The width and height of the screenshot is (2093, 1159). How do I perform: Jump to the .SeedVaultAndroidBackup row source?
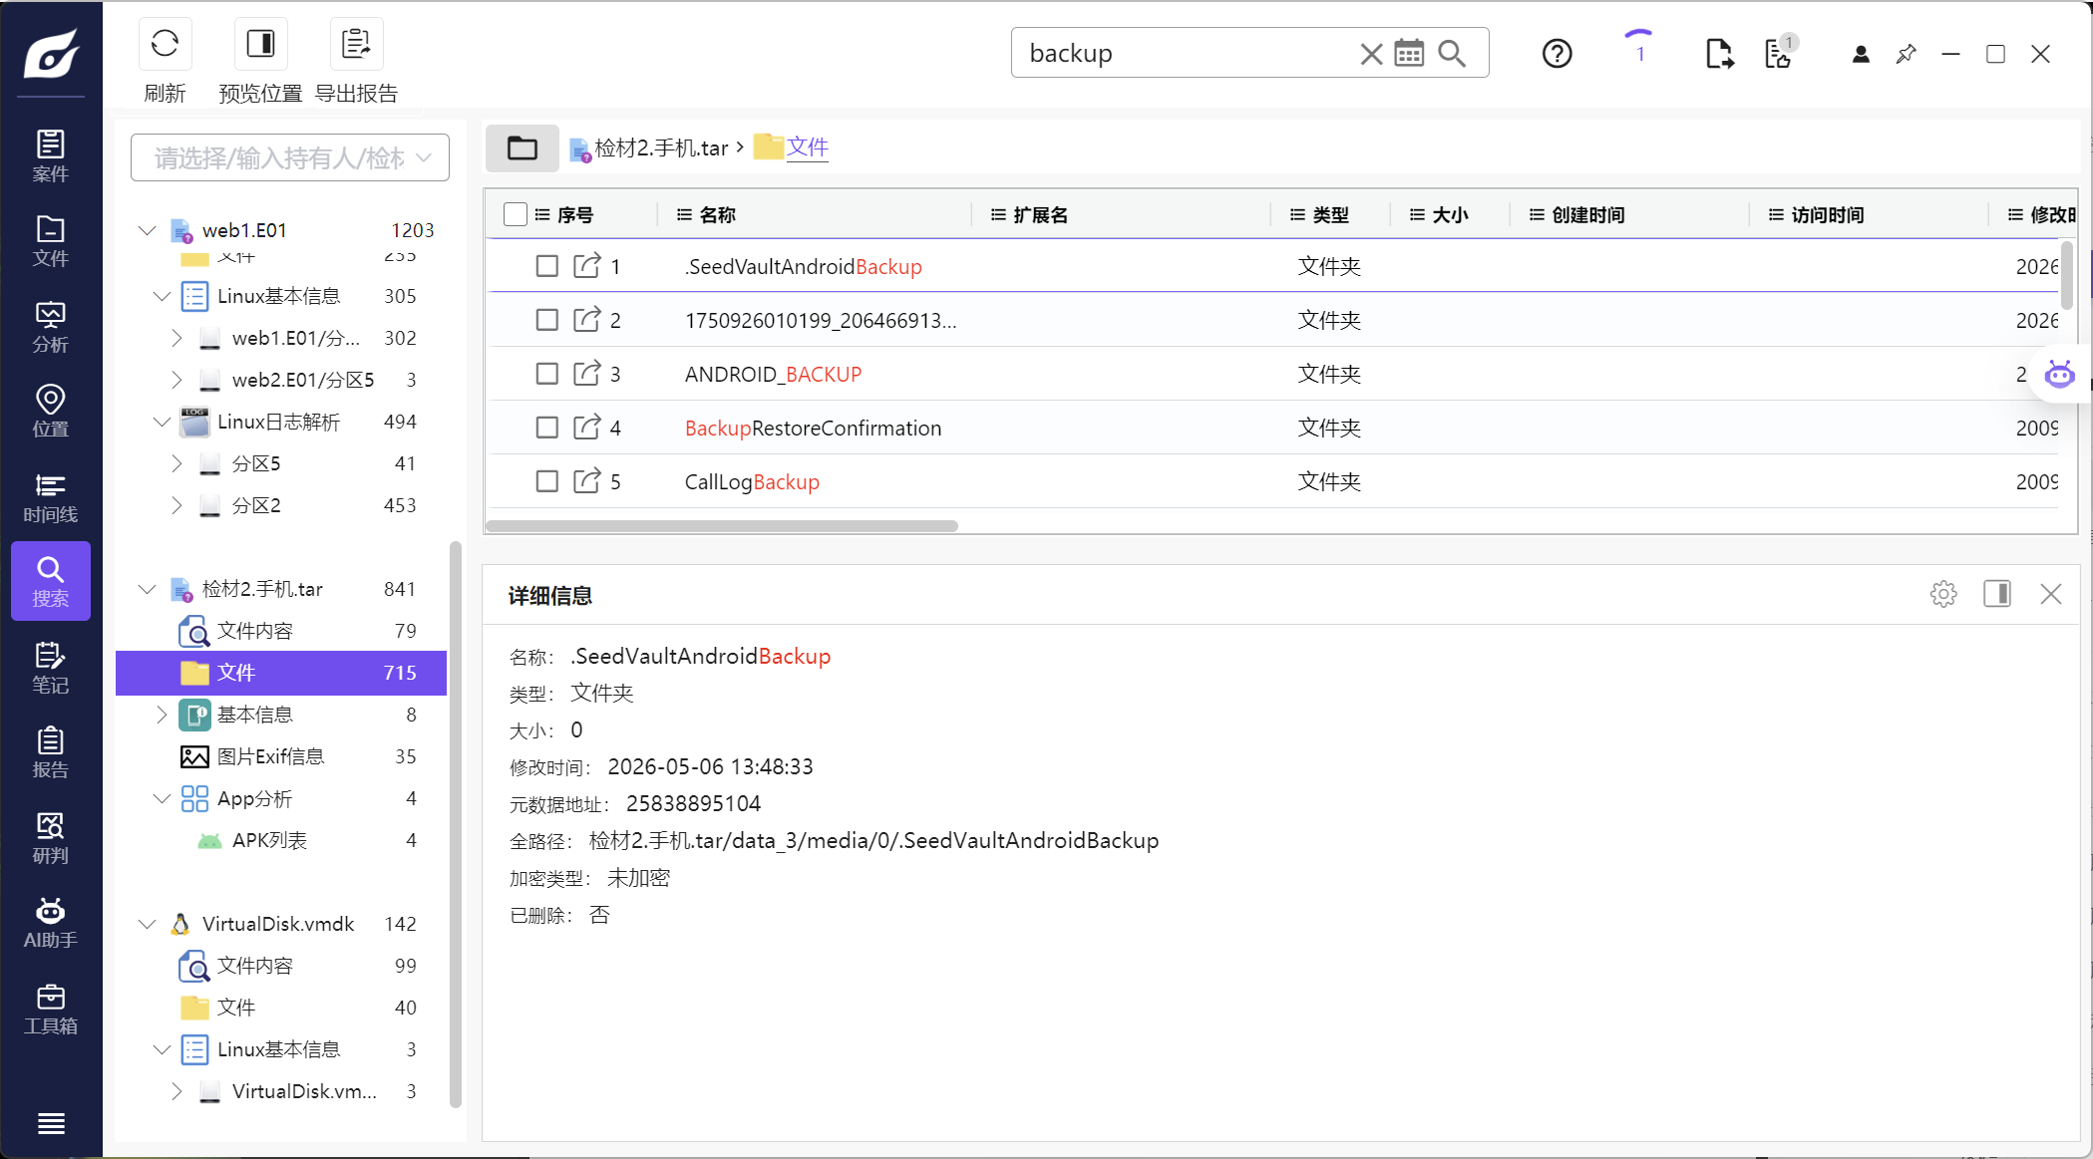tap(586, 266)
